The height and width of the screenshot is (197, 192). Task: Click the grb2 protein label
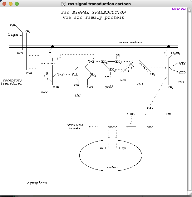click(109, 86)
